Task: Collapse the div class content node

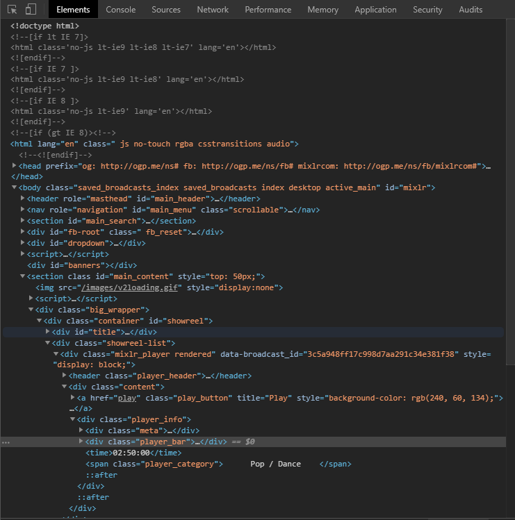Action: pyautogui.click(x=65, y=386)
